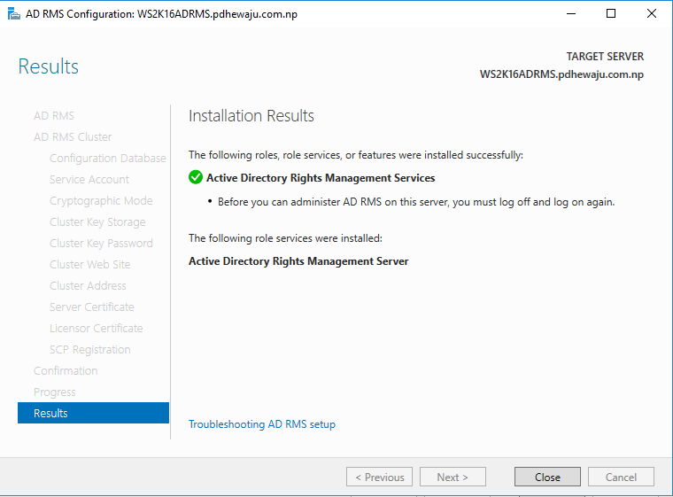Click 'The following role services were installed' text

click(285, 238)
